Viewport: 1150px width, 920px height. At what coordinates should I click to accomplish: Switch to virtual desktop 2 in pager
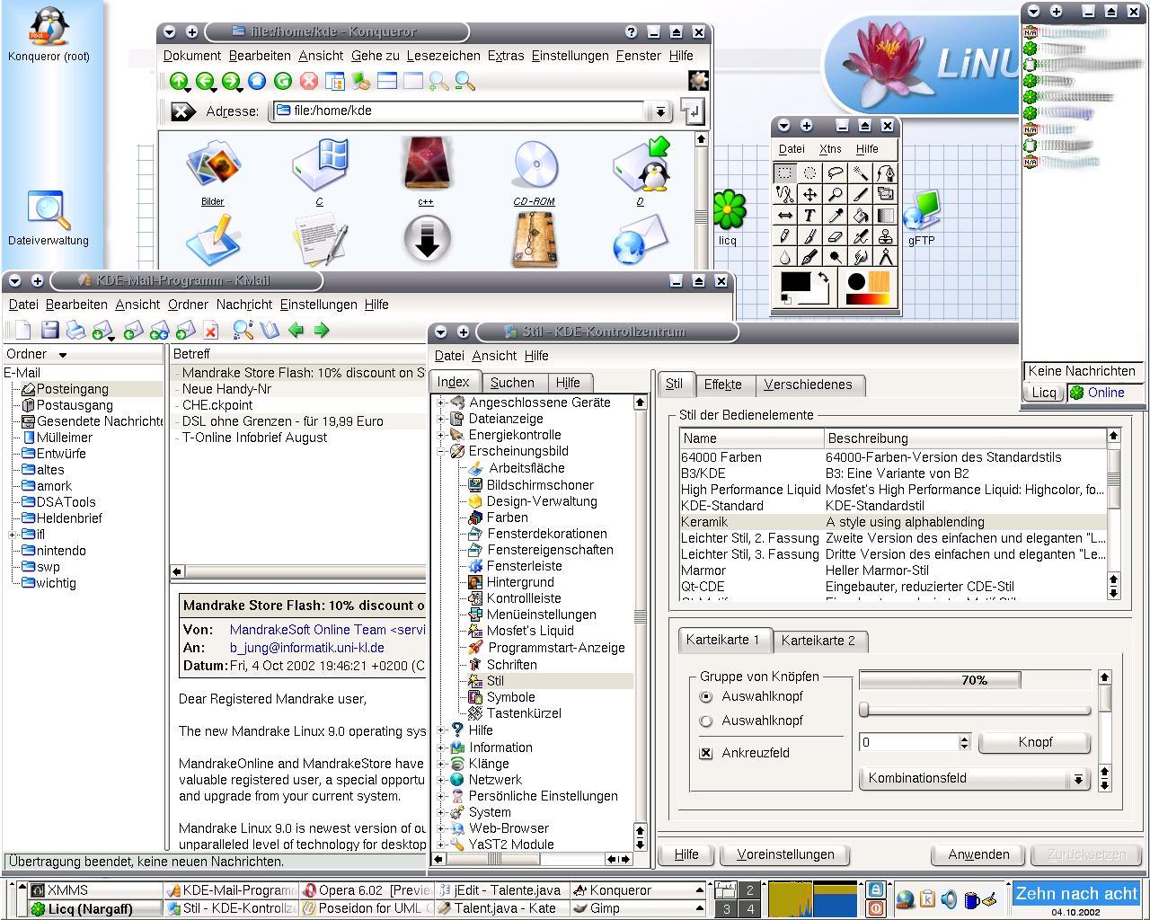(x=749, y=890)
